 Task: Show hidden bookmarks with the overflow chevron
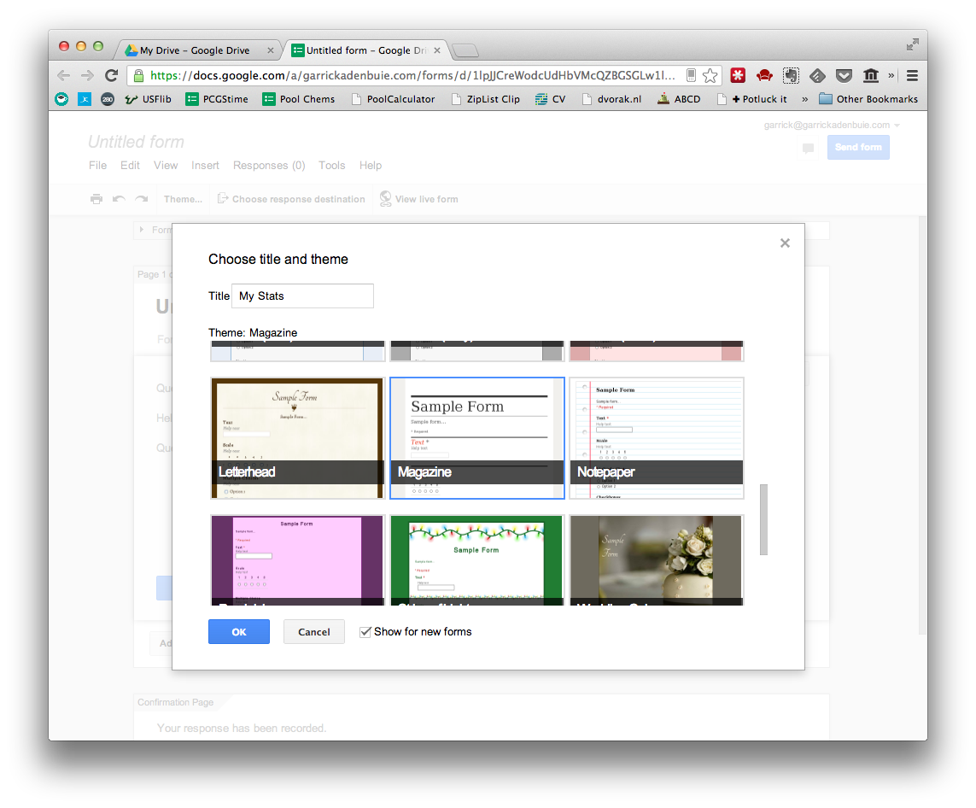tap(805, 99)
